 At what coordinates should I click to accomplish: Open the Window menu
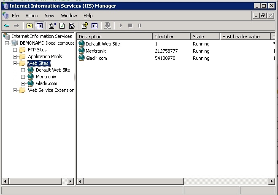click(x=69, y=16)
